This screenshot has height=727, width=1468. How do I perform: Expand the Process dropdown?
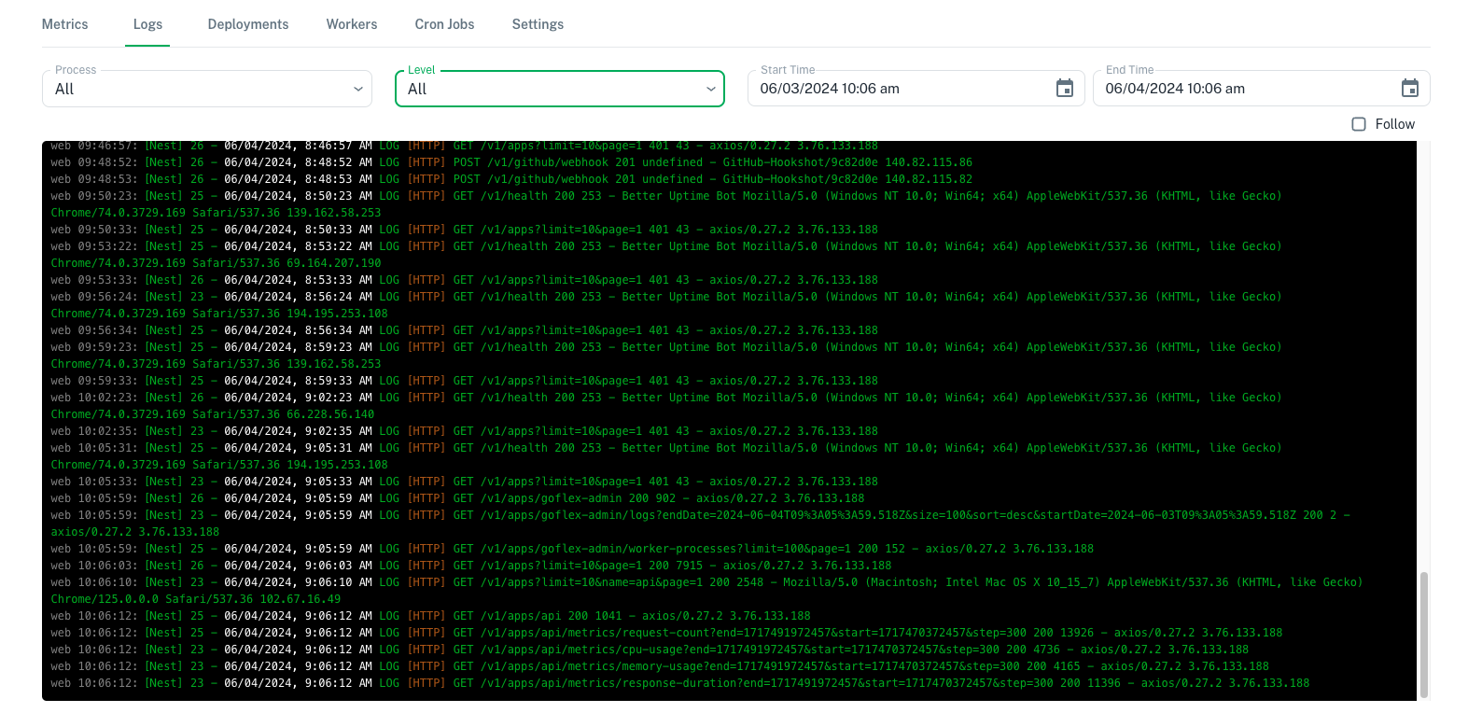click(x=207, y=89)
